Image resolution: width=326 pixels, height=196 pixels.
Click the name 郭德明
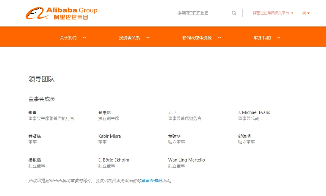244,136
